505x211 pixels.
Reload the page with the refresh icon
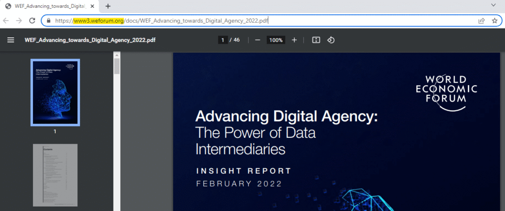pos(32,21)
